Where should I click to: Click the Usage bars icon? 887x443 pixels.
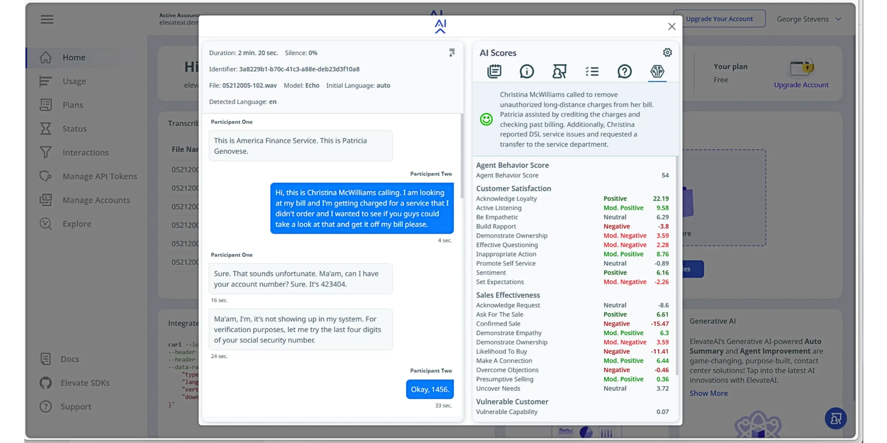coord(45,81)
